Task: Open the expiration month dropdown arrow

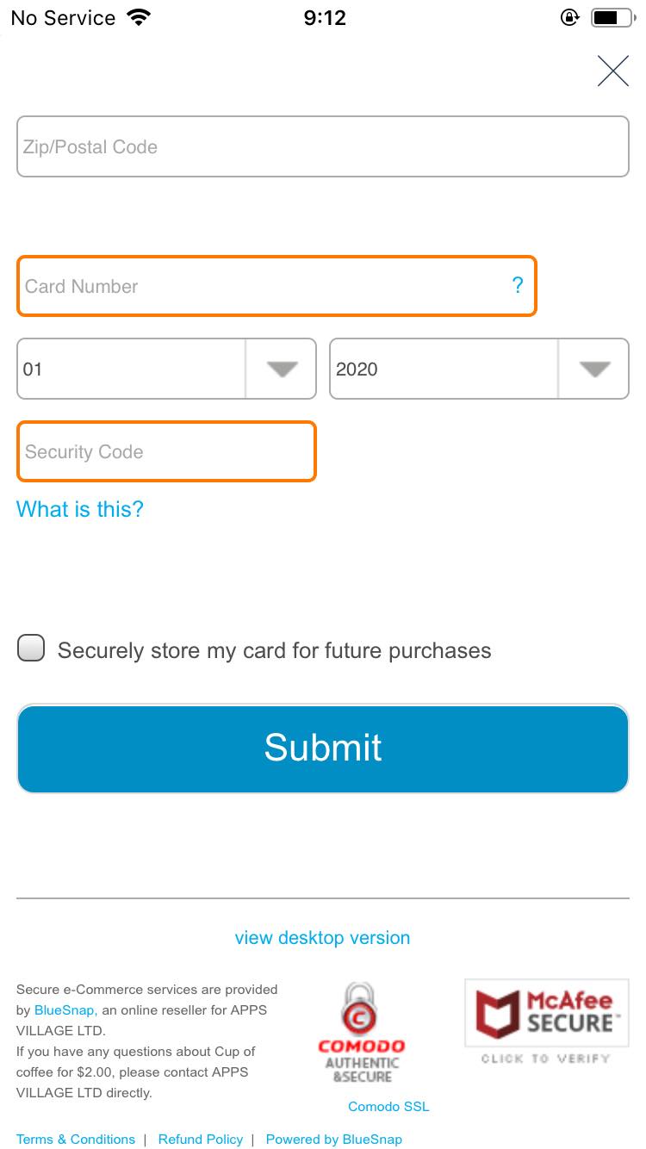Action: (x=282, y=369)
